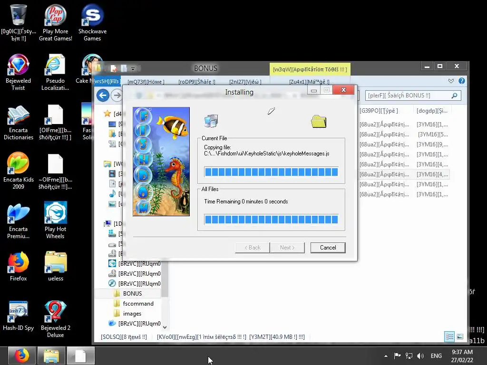Open the View ribbon tab
Screen dimensions: 487x365
(x=245, y=82)
